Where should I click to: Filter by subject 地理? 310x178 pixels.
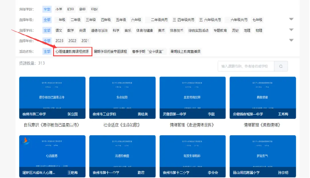247,30
